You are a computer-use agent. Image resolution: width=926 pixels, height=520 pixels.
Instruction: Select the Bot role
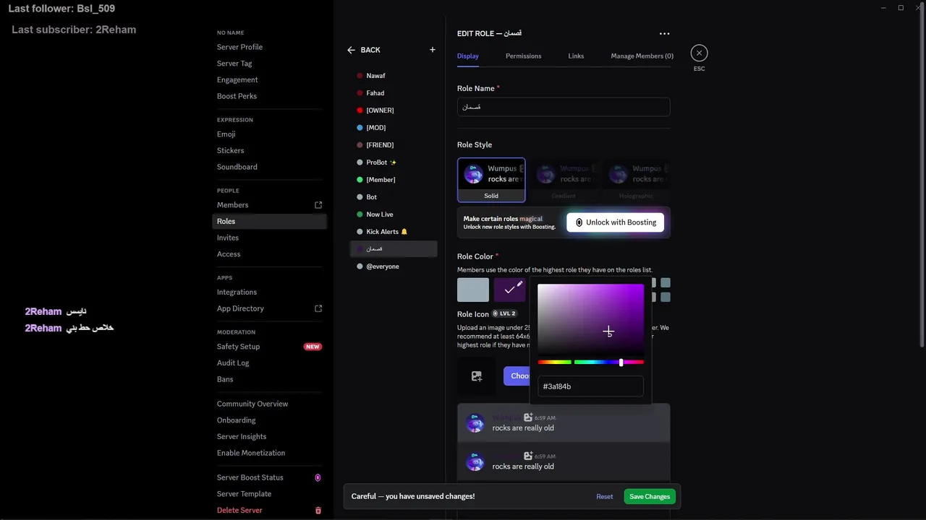click(x=394, y=197)
